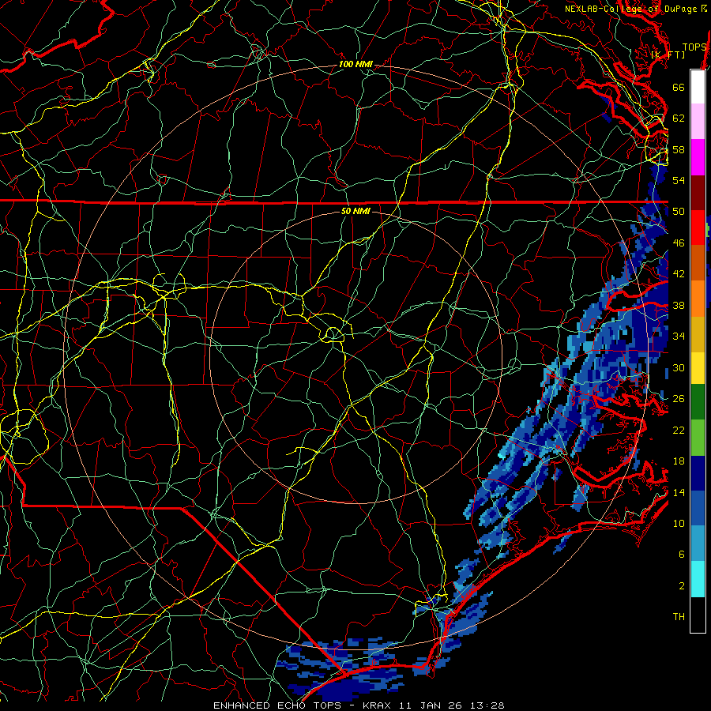
Task: Select the bright red legend swatch
Action: point(698,228)
